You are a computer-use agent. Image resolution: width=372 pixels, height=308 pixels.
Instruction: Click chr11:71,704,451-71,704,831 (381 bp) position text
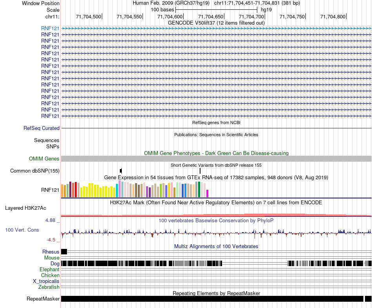257,3
